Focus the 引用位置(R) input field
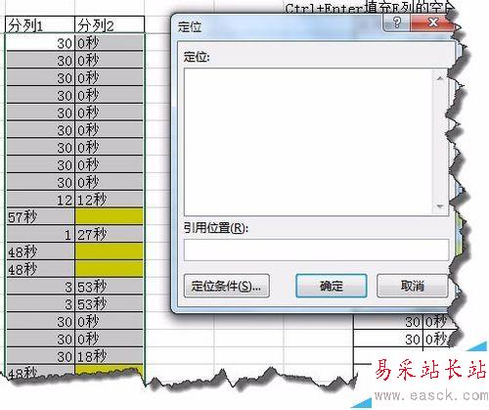The image size is (489, 410). click(316, 250)
